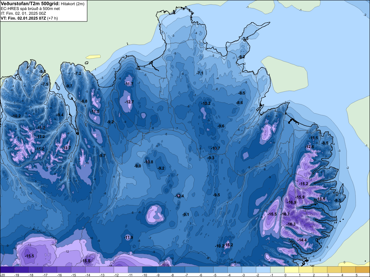Click the -11.7 temperature label
Viewport: 370px width, 277px height.
coord(129,84)
